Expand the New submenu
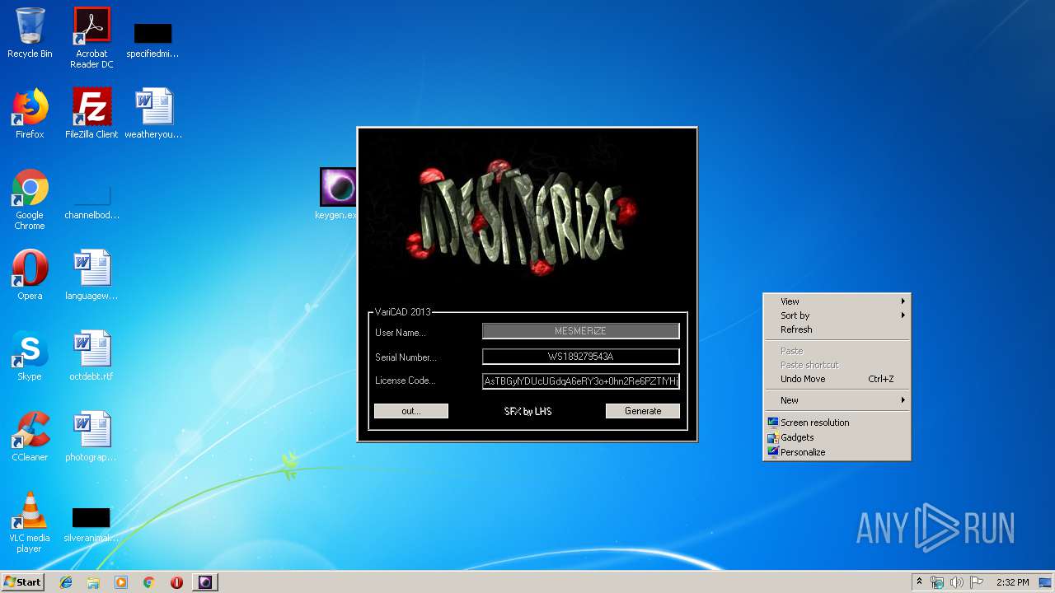1055x593 pixels. tap(837, 400)
